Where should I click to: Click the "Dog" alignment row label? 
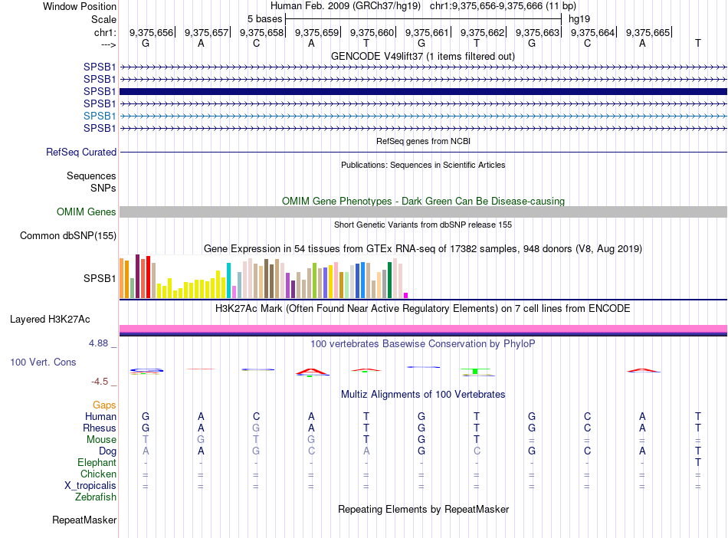click(107, 451)
